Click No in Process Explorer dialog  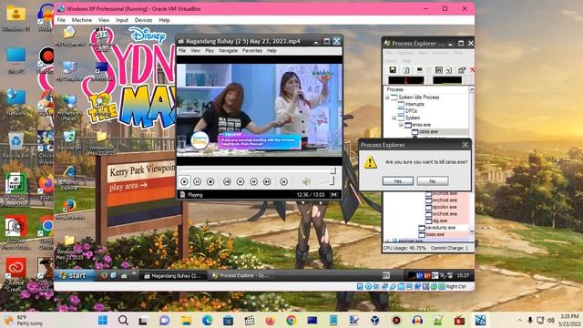[433, 181]
